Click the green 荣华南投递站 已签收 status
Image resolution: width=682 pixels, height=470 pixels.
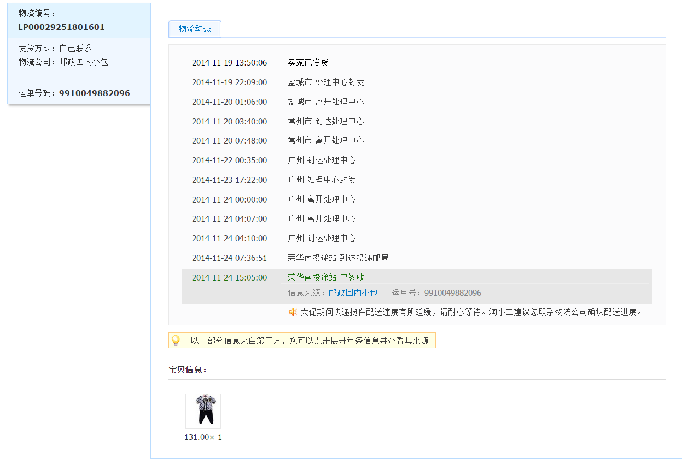325,278
